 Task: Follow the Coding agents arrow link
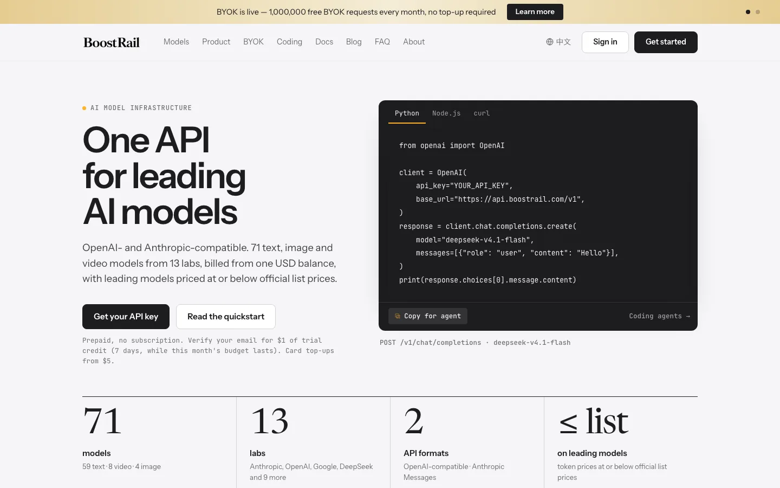659,316
